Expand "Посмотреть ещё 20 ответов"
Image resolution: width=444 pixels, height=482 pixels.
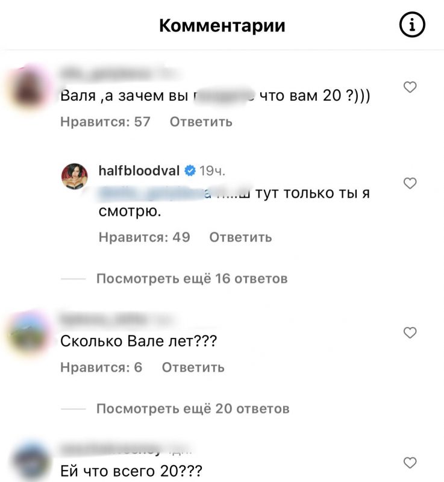(193, 409)
